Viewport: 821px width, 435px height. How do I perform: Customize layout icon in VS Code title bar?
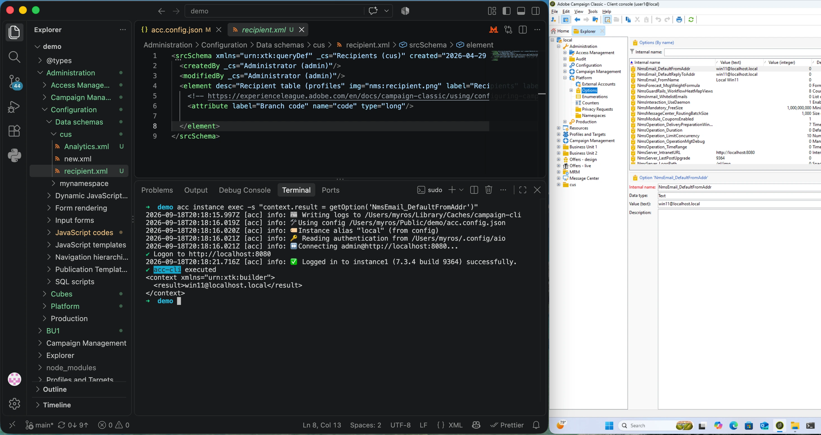492,11
